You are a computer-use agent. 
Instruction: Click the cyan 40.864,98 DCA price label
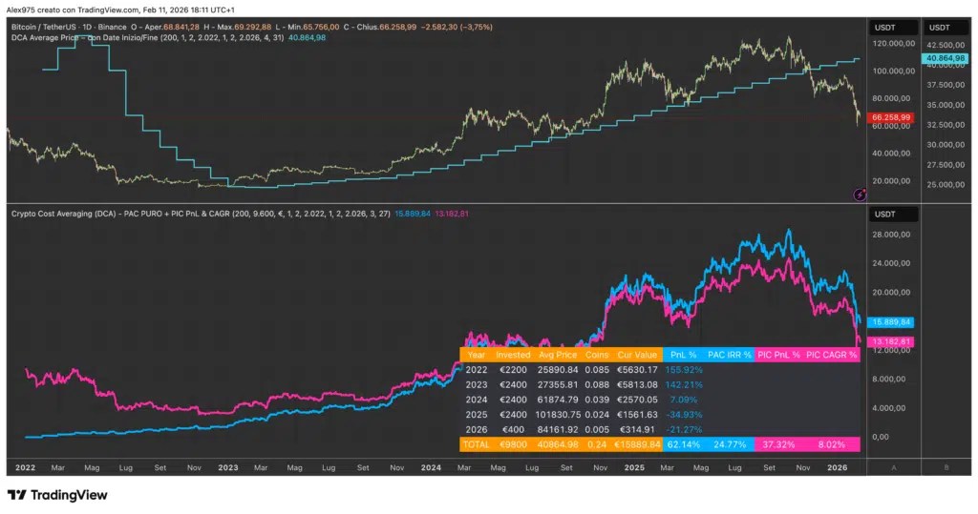click(945, 58)
